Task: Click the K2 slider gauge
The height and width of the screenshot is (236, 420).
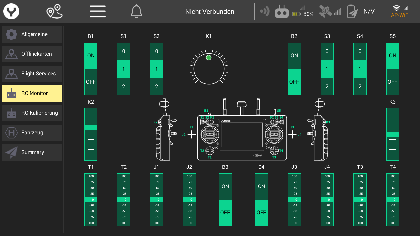Action: point(91,134)
